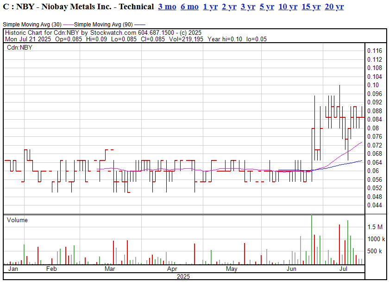
Task: Click the '1000 k' volume axis label
Action: [x=376, y=239]
